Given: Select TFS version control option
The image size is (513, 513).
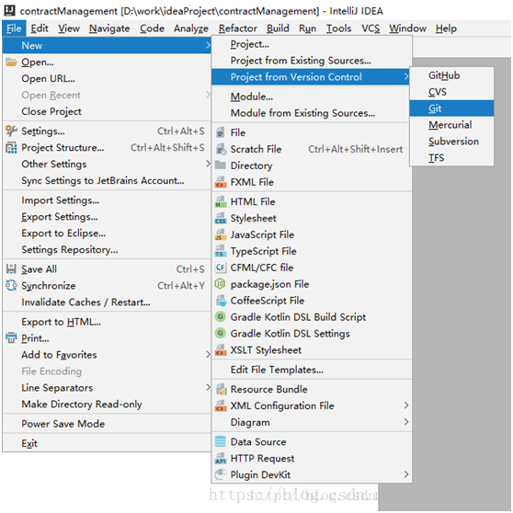Looking at the screenshot, I should tap(451, 158).
